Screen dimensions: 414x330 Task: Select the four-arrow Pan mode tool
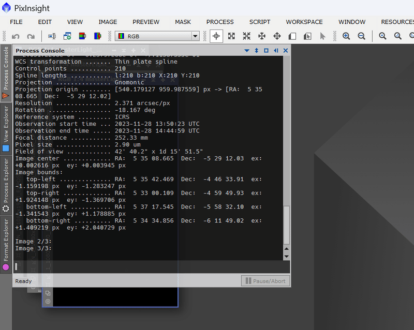click(x=277, y=36)
